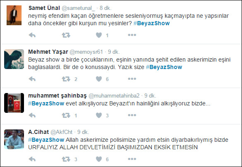Reply to A.Cihat's tweet
Viewport: 242px width, 167px height.
click(x=32, y=159)
